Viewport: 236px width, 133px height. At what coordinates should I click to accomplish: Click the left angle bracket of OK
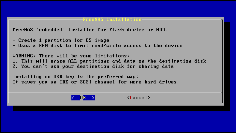click(73, 98)
